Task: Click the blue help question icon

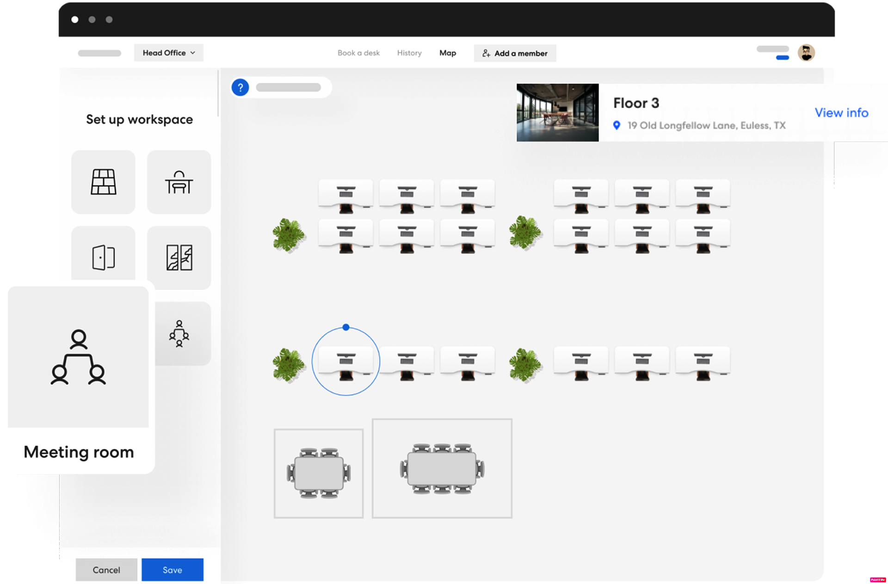Action: 240,87
